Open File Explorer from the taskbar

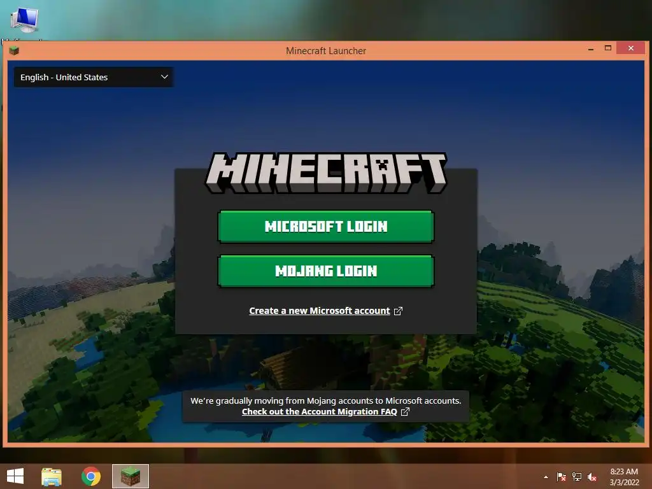click(x=52, y=476)
